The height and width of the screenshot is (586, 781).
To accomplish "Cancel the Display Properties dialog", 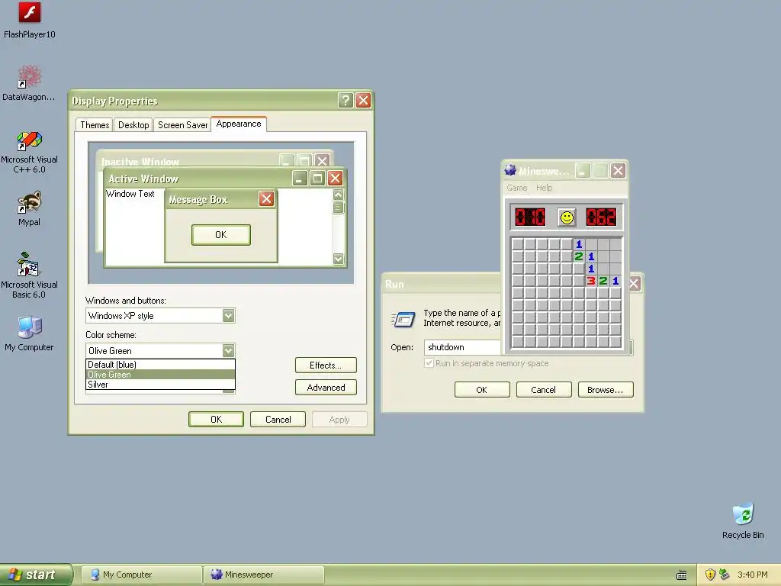I will pyautogui.click(x=278, y=419).
